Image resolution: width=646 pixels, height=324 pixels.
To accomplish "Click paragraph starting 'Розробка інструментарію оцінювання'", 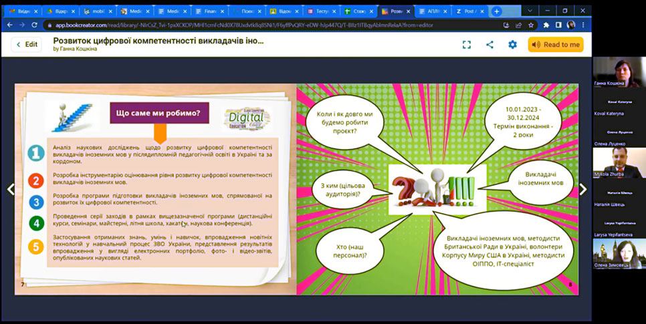I will click(163, 178).
